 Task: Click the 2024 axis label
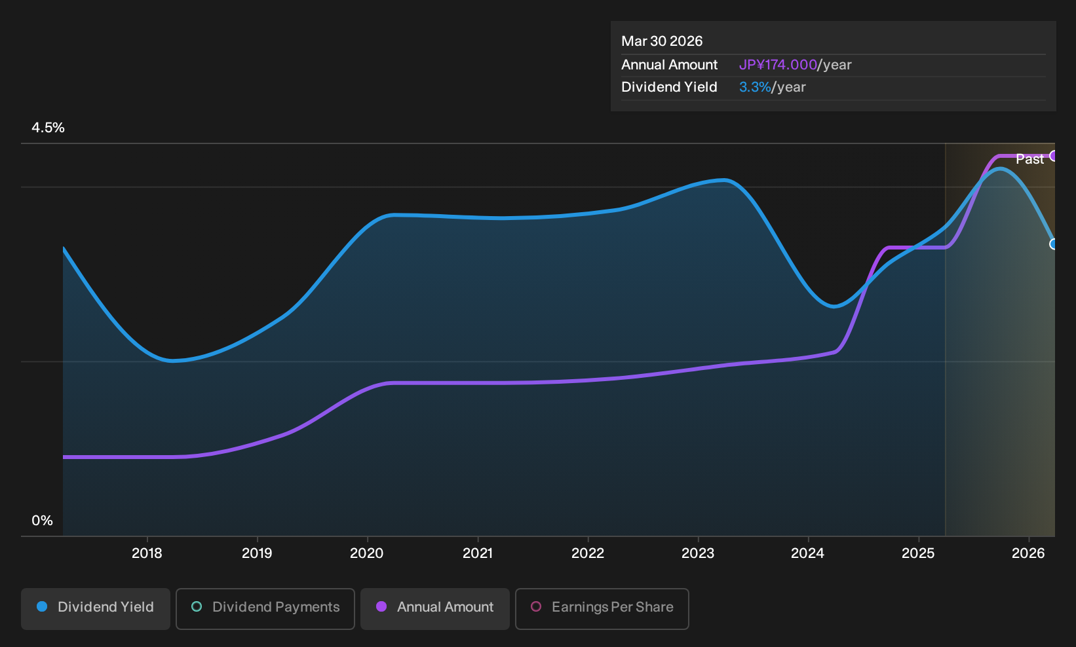click(808, 553)
